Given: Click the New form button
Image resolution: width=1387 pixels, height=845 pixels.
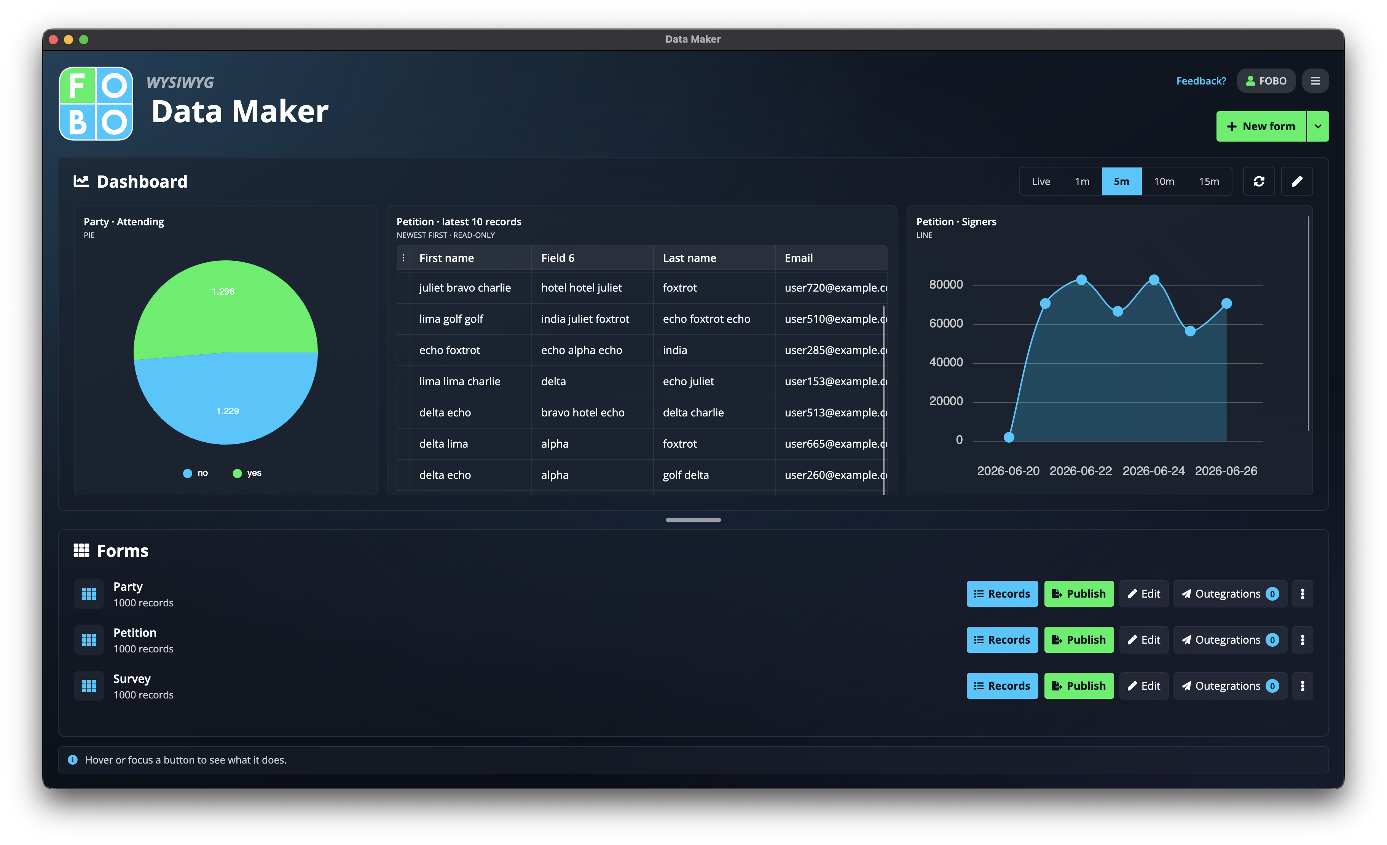Looking at the screenshot, I should point(1261,127).
